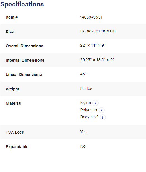This screenshot has height=172, width=146.
Task: Click the Polyester material text
Action: click(x=89, y=110)
